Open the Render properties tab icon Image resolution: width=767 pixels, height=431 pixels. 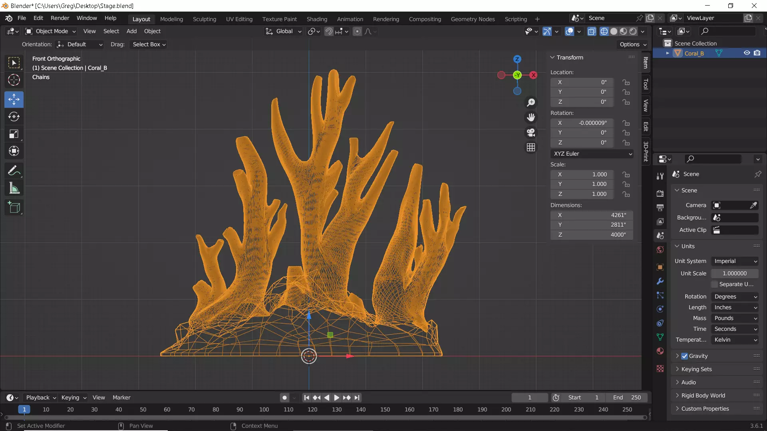point(660,194)
